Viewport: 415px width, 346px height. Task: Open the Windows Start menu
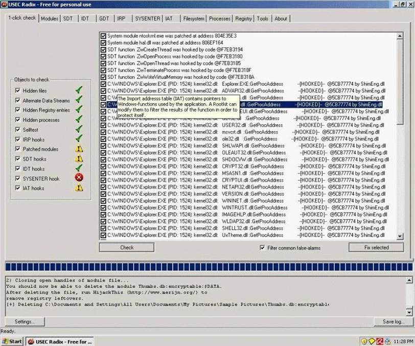(x=12, y=341)
